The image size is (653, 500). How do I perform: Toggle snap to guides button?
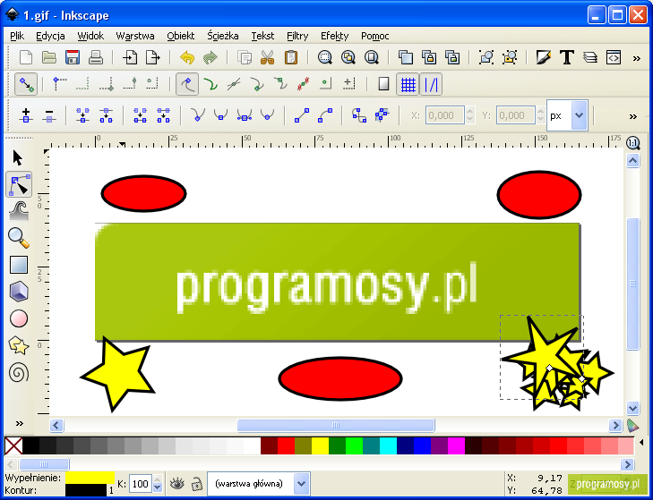coord(431,84)
